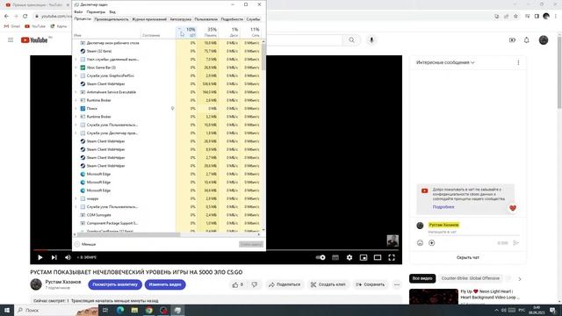Image resolution: width=562 pixels, height=316 pixels.
Task: Open the Create video menu
Action: point(512,40)
